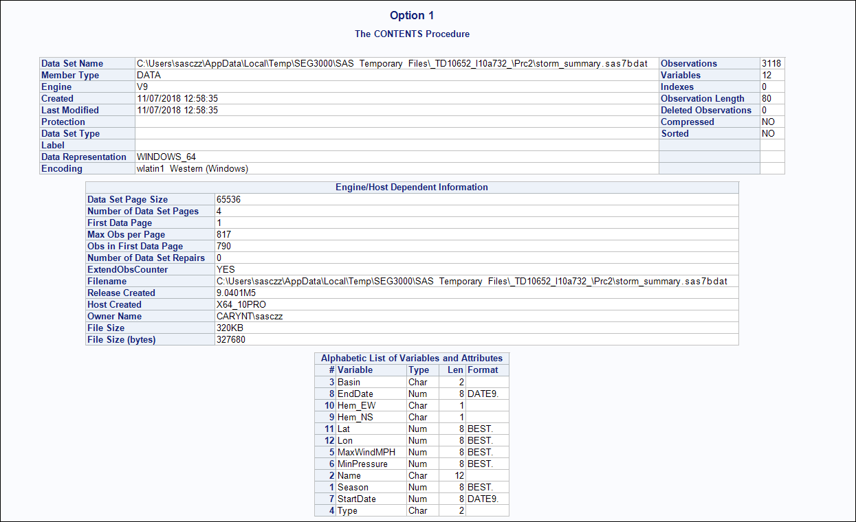Screen dimensions: 856x522
Task: Click the Option 1 title text
Action: pyautogui.click(x=411, y=15)
